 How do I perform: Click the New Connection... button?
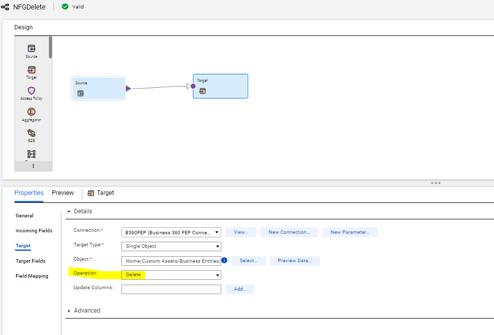click(289, 232)
